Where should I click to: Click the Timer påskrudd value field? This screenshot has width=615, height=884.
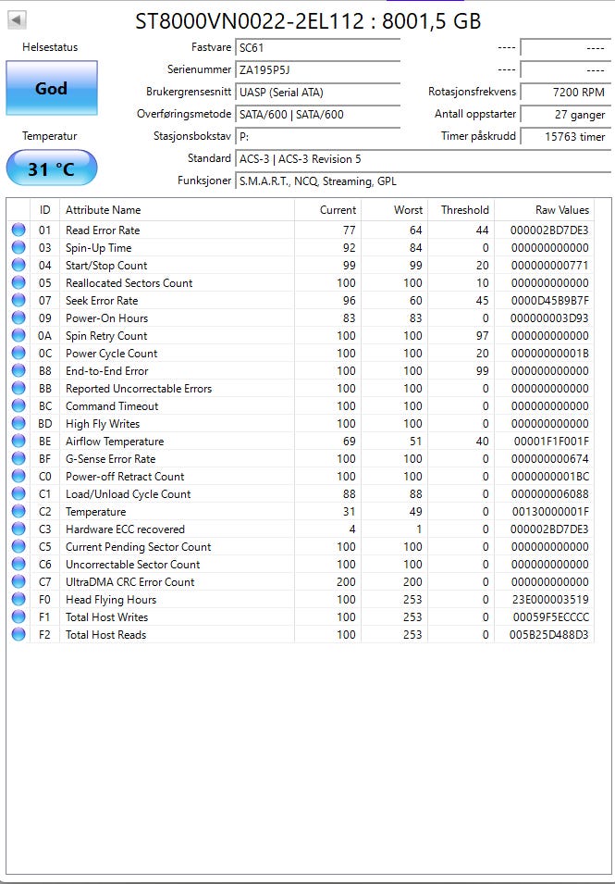pyautogui.click(x=565, y=136)
